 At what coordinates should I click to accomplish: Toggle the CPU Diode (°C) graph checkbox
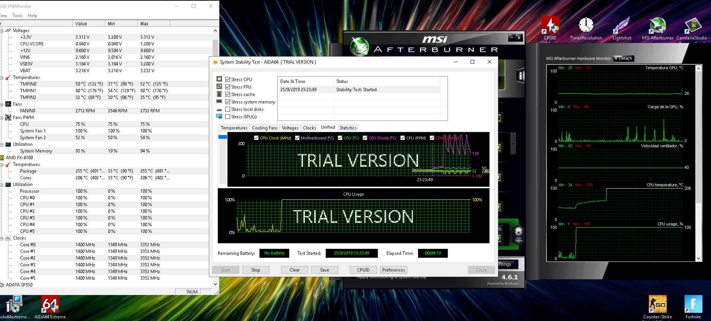365,138
